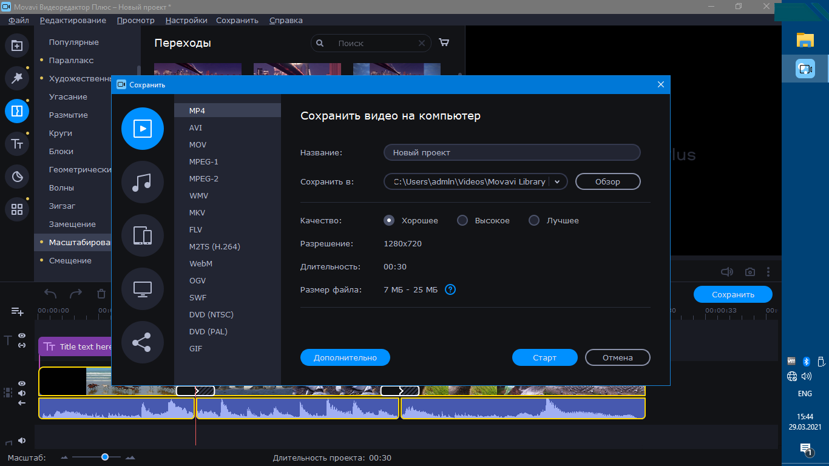Choose the TV export category icon
This screenshot has width=829, height=466.
[143, 289]
